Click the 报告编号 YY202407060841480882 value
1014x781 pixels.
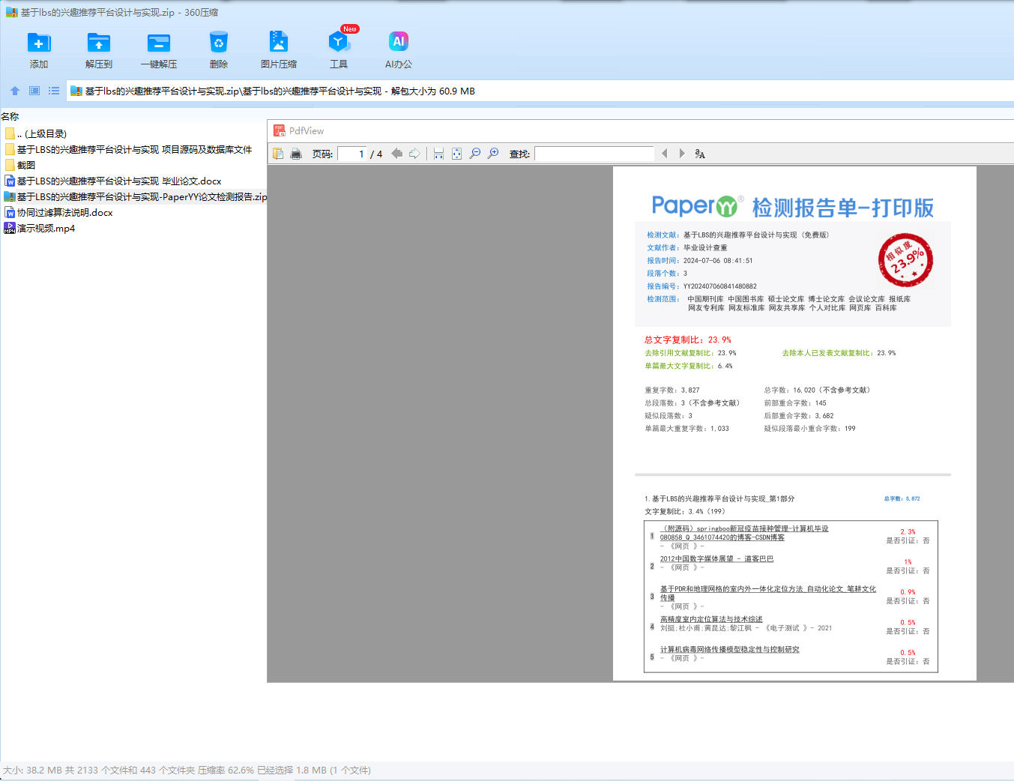[720, 286]
